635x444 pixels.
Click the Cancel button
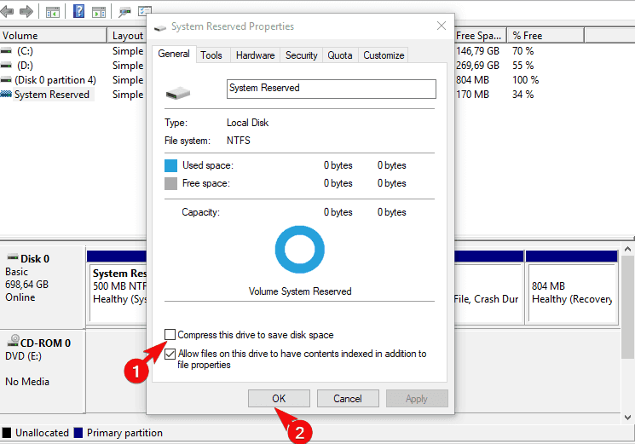[348, 399]
